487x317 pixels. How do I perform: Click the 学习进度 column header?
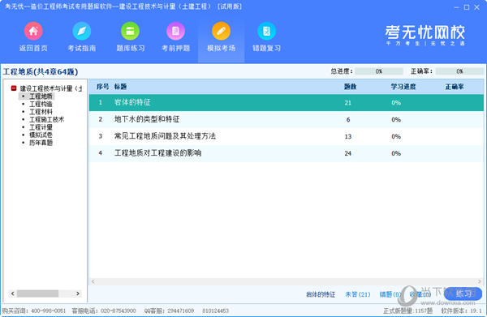pyautogui.click(x=403, y=87)
